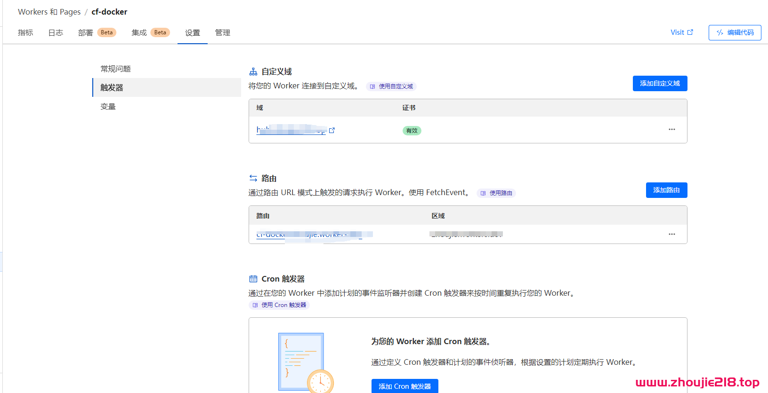Open the custom domain row's more-options menu
768x393 pixels.
click(672, 129)
